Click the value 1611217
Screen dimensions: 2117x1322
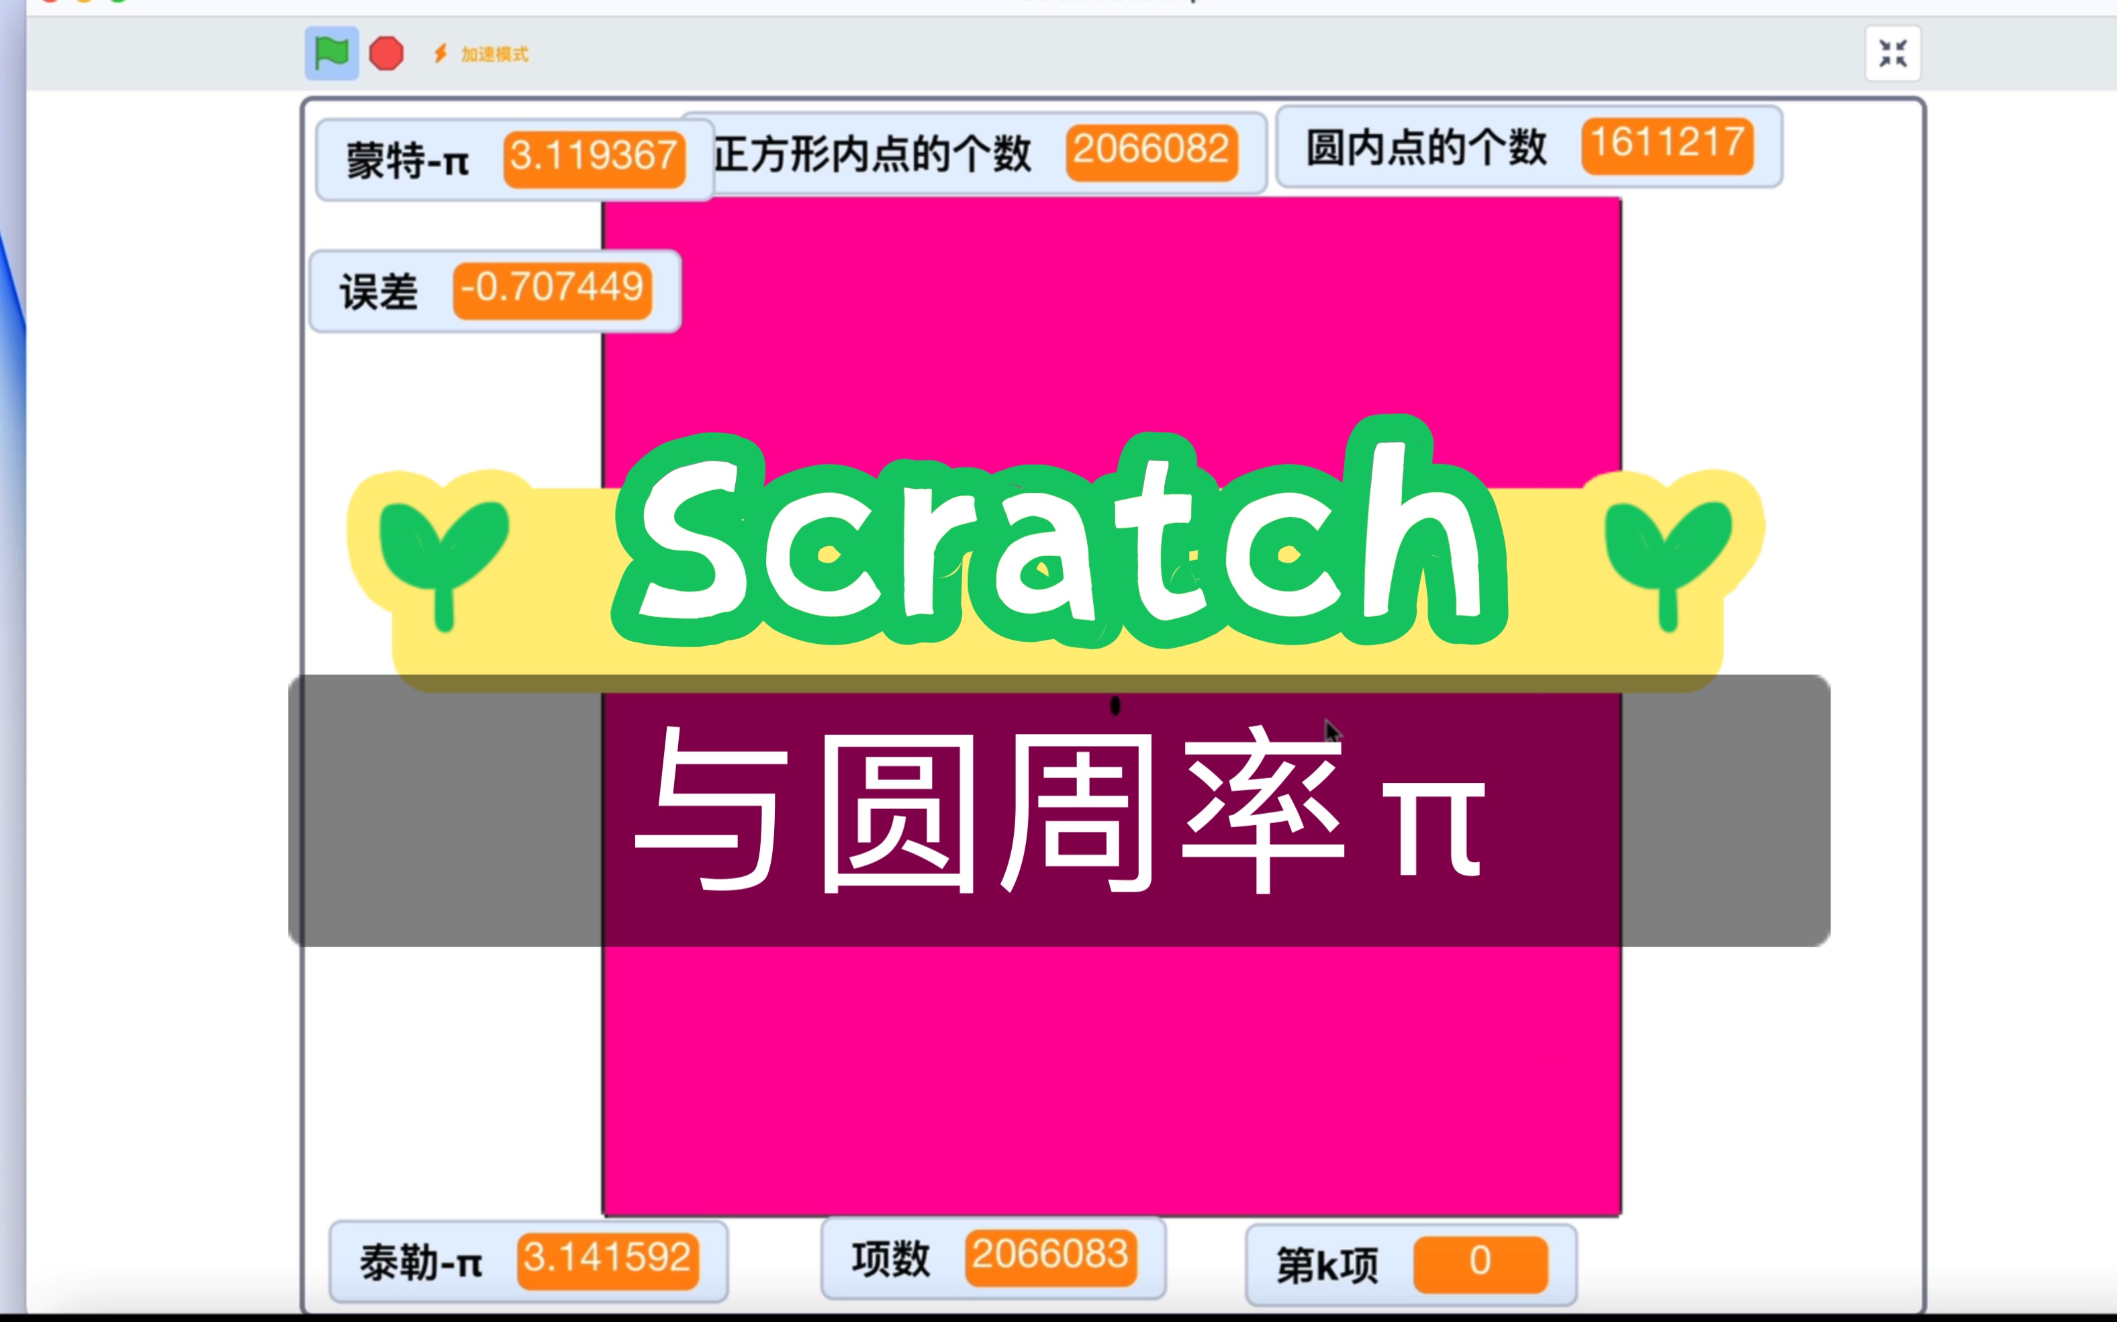coord(1668,145)
